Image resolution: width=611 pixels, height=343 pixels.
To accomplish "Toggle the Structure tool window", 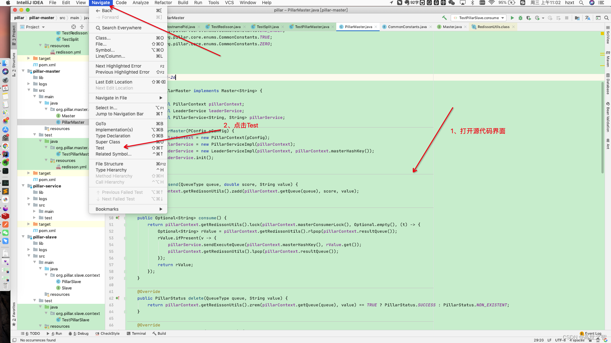I will point(14,64).
